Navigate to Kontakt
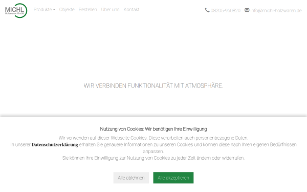Image resolution: width=307 pixels, height=192 pixels. pyautogui.click(x=131, y=9)
